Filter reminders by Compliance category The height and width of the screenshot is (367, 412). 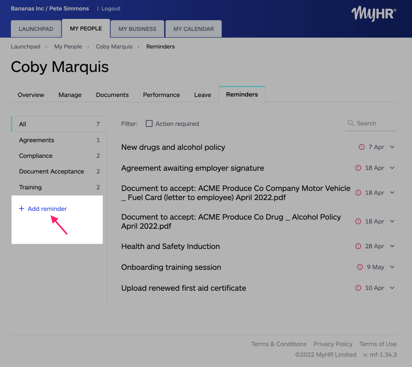point(36,156)
